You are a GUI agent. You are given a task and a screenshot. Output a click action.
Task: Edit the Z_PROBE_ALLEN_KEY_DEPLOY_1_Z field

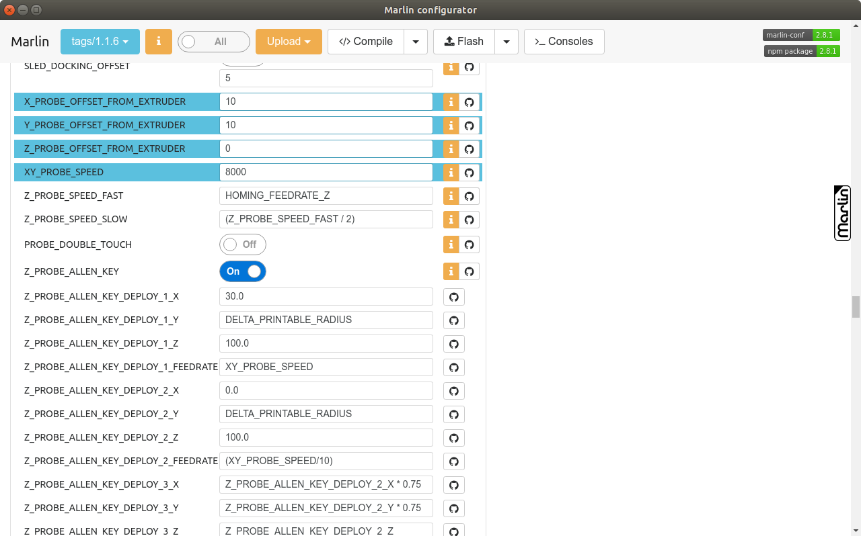[326, 343]
